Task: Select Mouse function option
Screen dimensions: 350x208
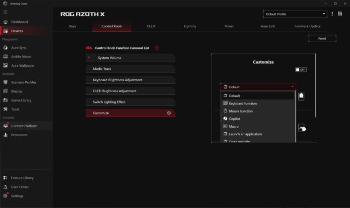Action: (258, 111)
